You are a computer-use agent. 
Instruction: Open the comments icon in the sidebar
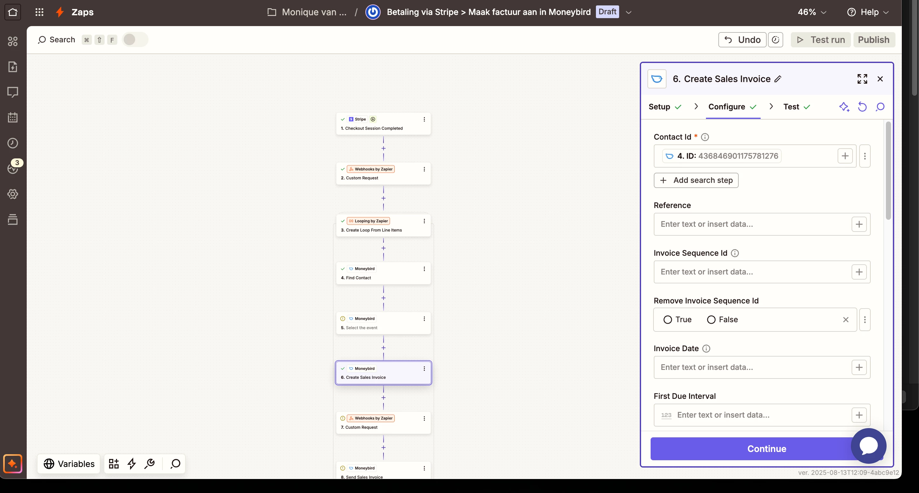(x=13, y=92)
